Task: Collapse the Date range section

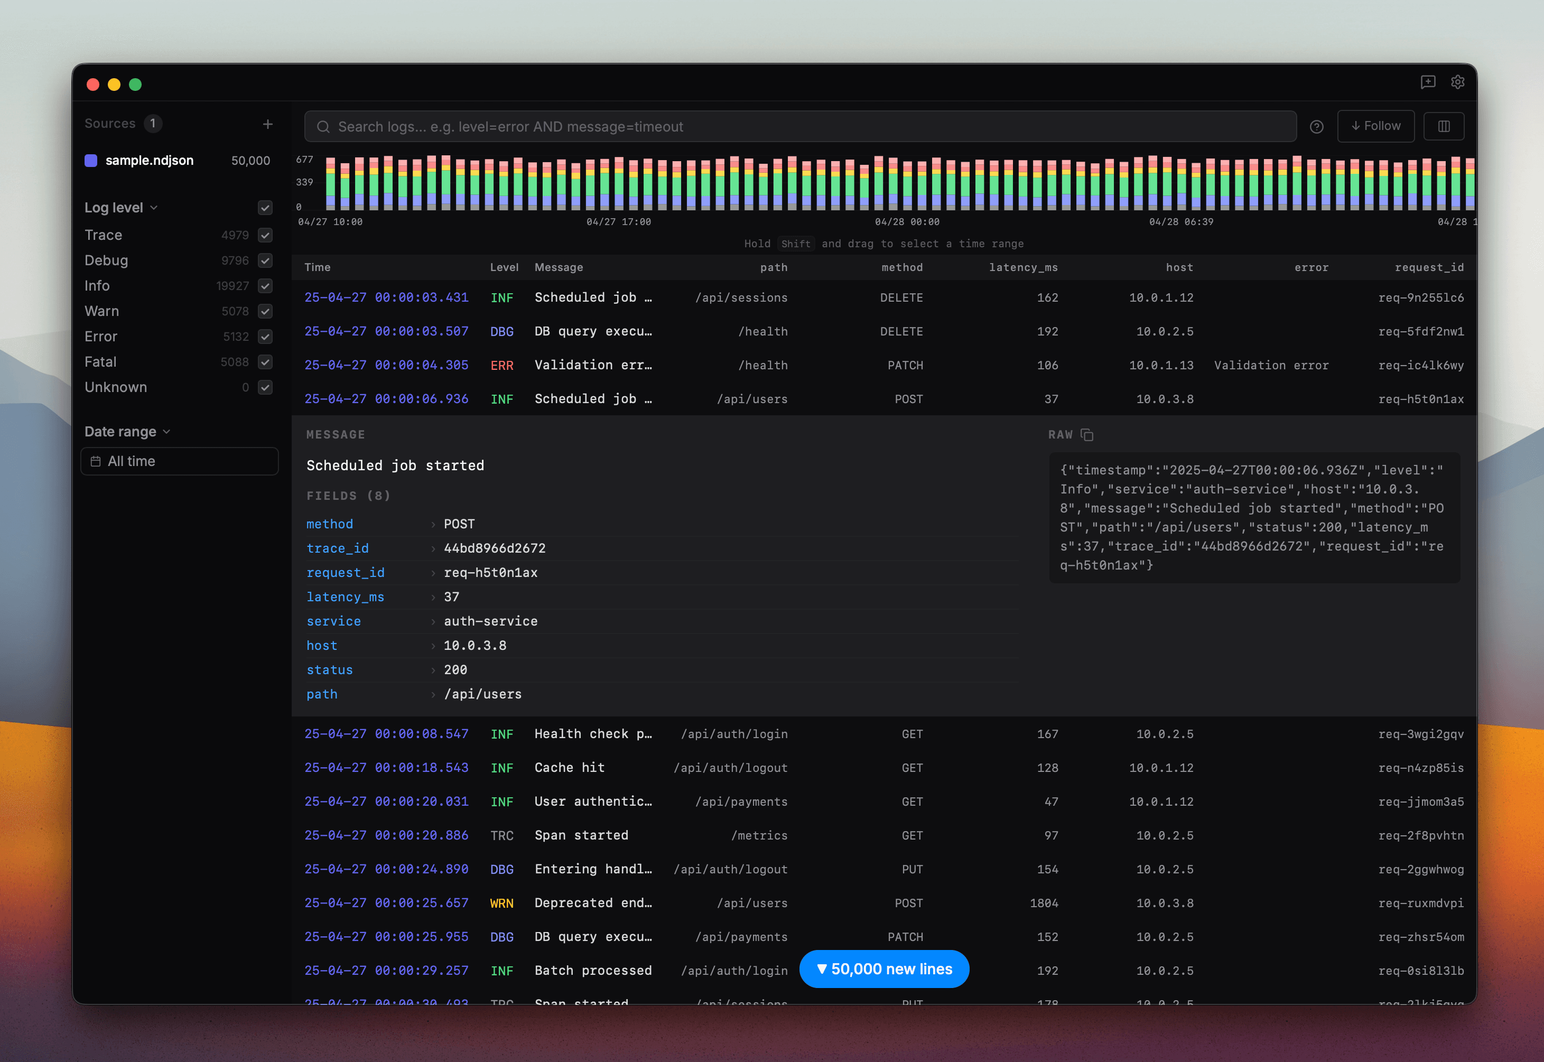Action: point(127,431)
